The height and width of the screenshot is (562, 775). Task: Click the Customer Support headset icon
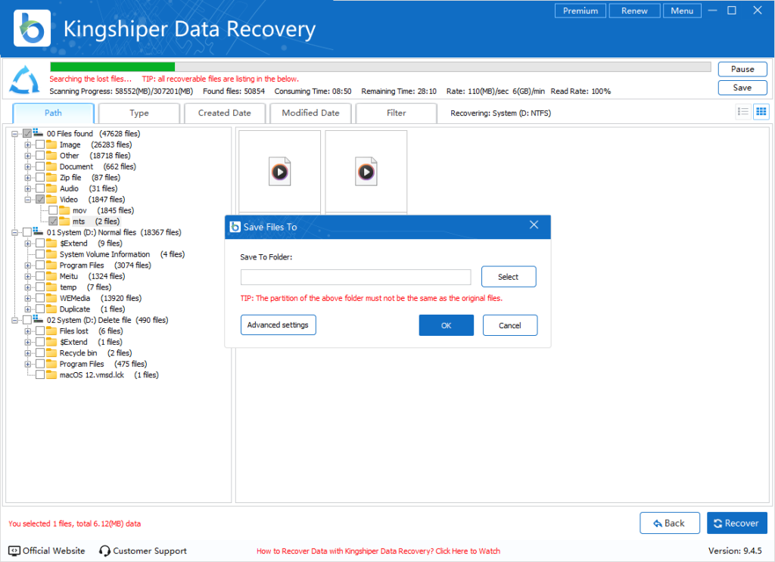pos(104,551)
